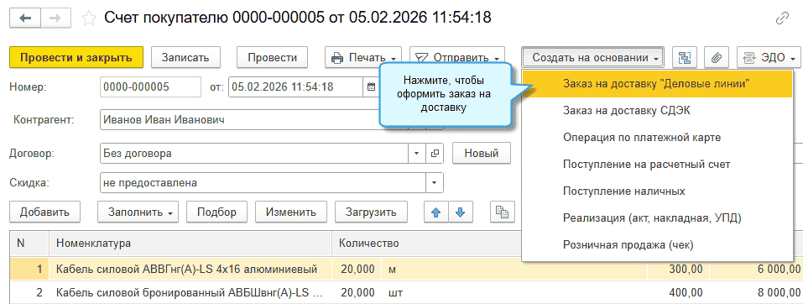Click price cell 400,00

click(678, 293)
